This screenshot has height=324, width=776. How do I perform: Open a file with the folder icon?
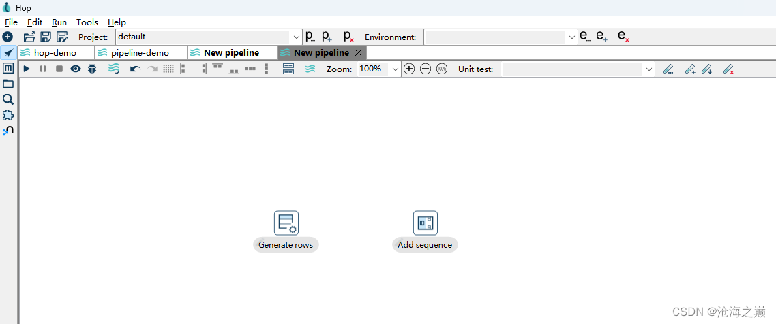point(30,37)
